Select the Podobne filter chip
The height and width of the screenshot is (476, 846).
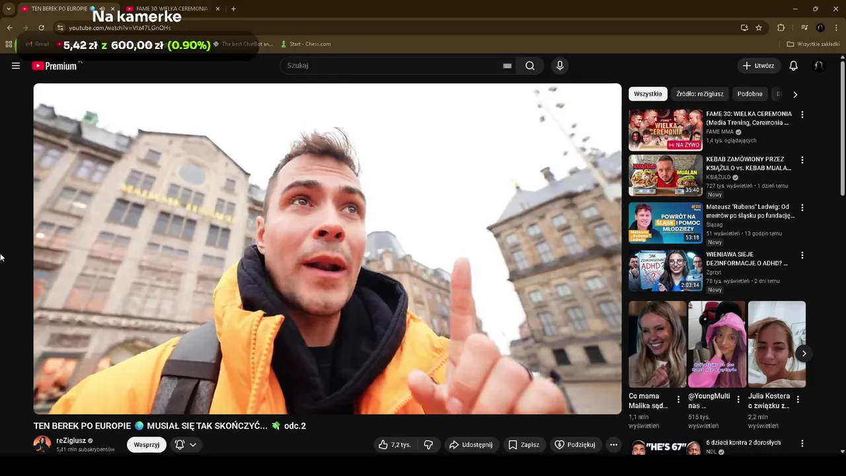(750, 94)
